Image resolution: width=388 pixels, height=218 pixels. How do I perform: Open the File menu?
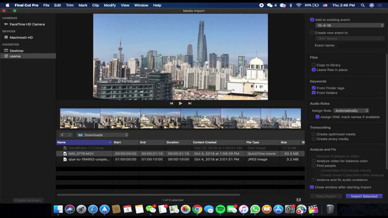47,5
